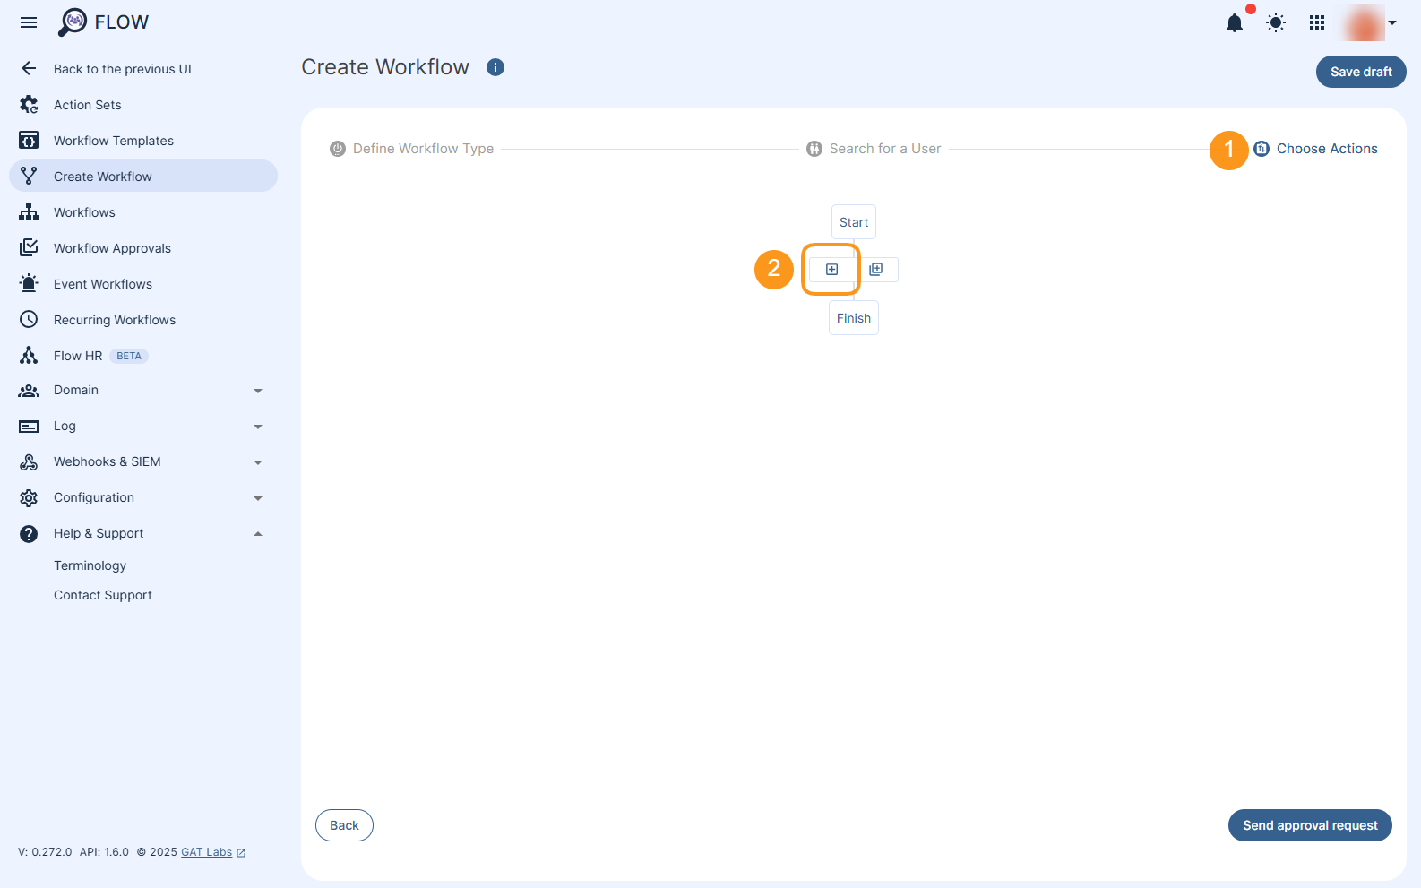Click the Domain people icon

click(29, 391)
